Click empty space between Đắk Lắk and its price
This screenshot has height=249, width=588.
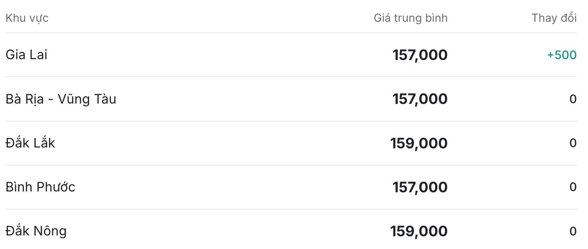pos(222,143)
